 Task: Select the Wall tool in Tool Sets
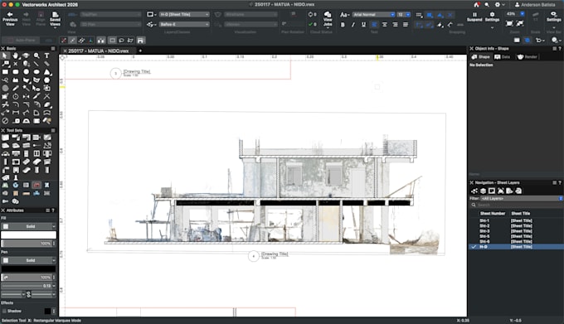coord(5,138)
